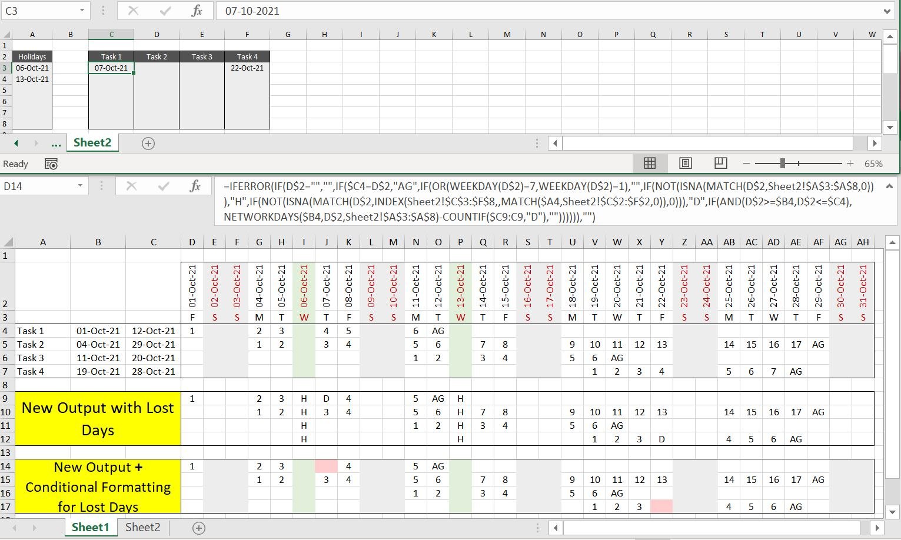Select Sheet2 tab in bottom window
Screen dimensions: 901x540
143,527
